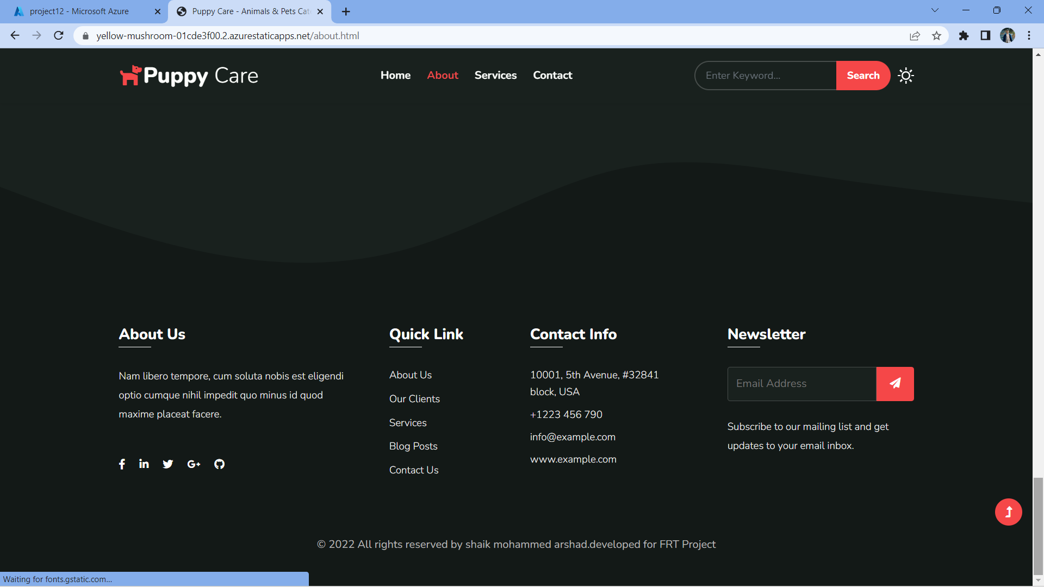Open the tab search dropdown
Image resolution: width=1044 pixels, height=587 pixels.
pyautogui.click(x=935, y=10)
